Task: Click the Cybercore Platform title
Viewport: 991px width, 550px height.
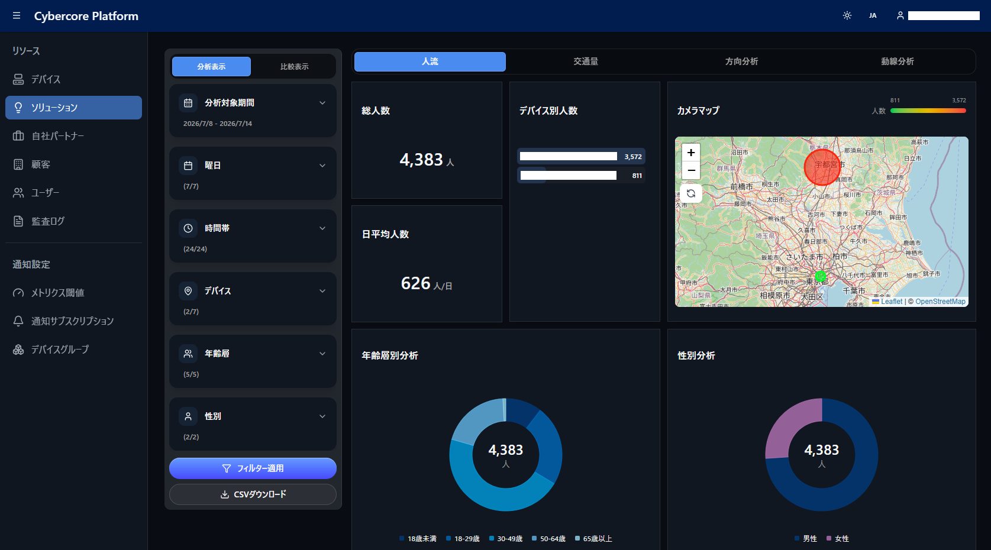Action: coord(86,16)
